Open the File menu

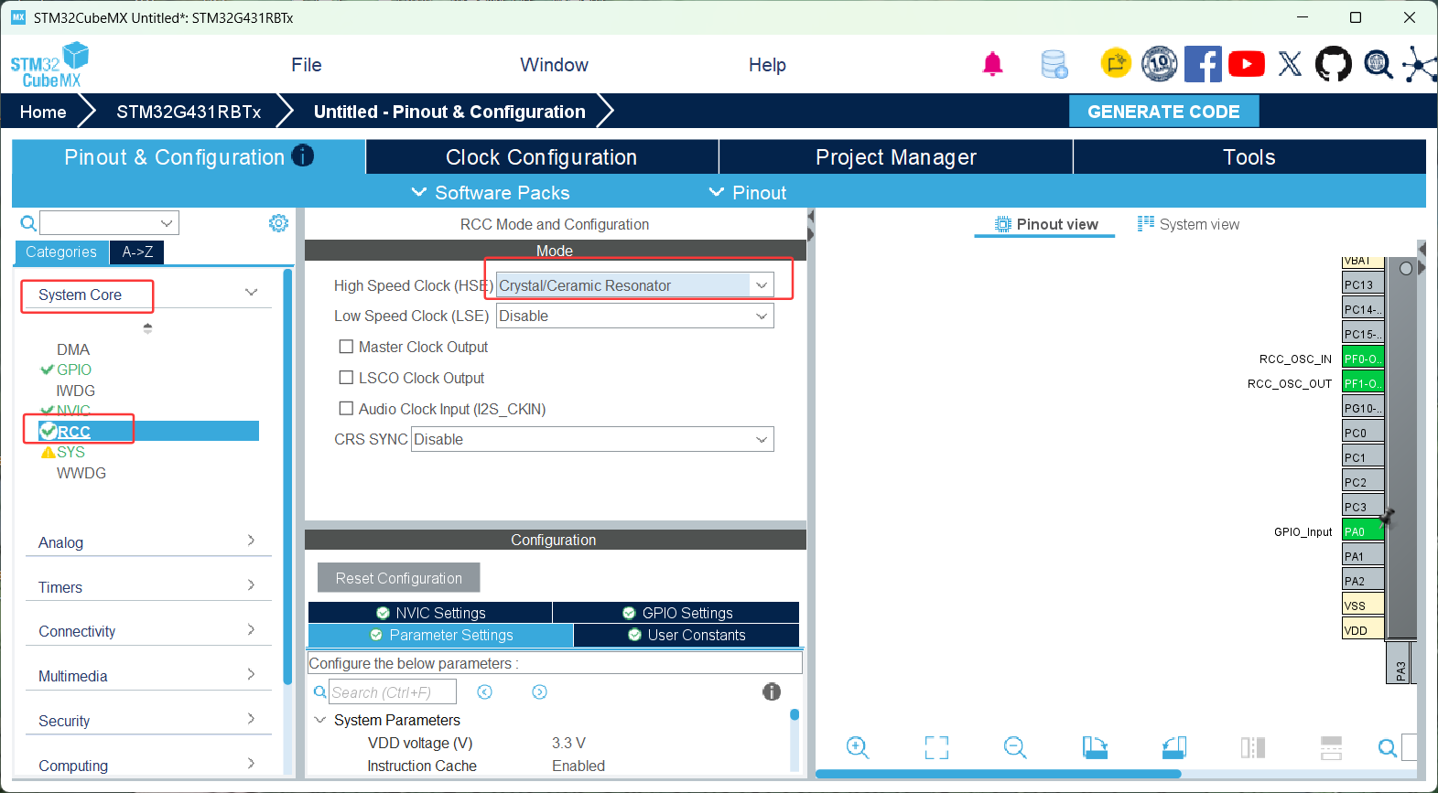pos(307,65)
